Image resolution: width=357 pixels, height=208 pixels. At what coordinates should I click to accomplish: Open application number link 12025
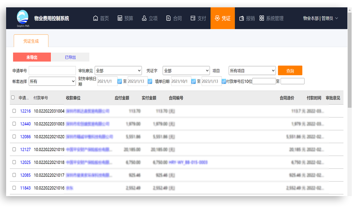[25, 162]
